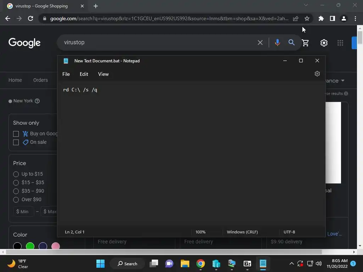The height and width of the screenshot is (272, 363).
Task: Click Ln 2, Col 1 status text
Action: click(74, 232)
